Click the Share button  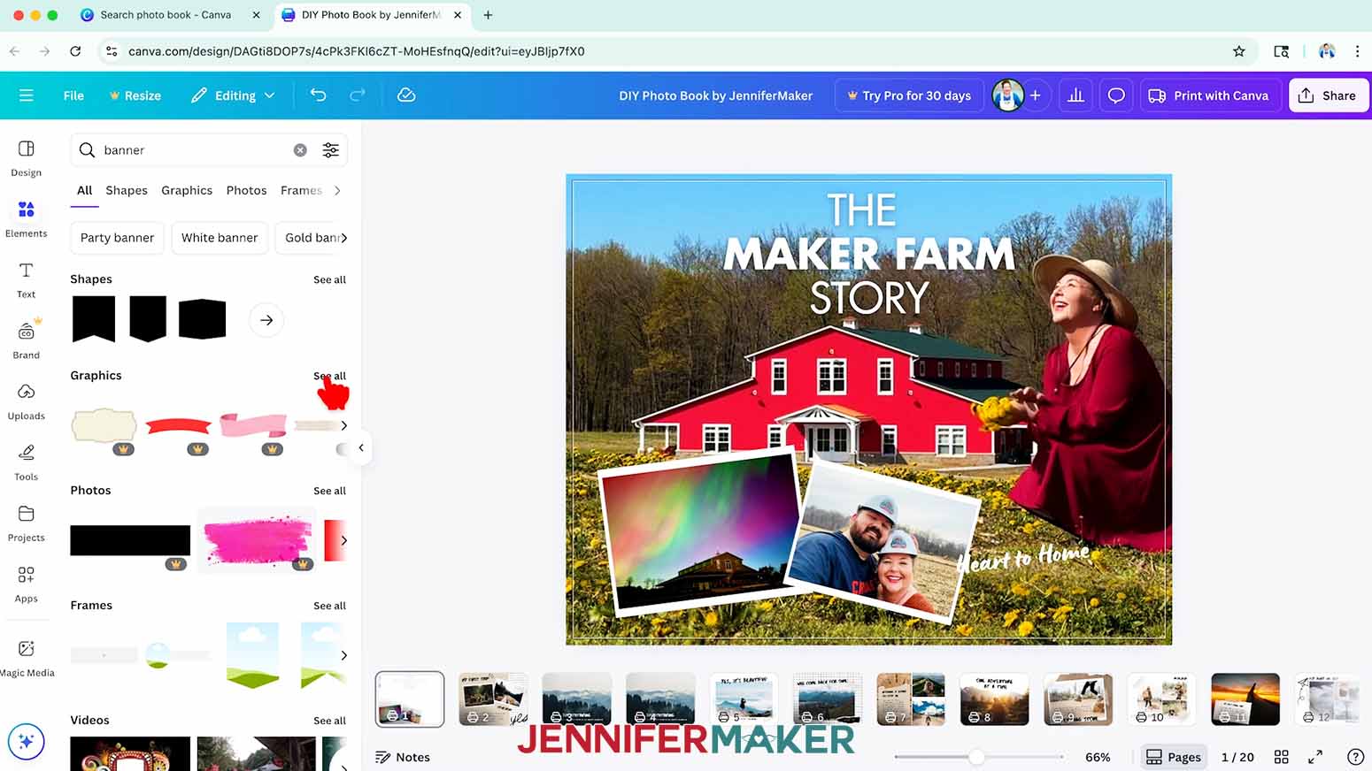(x=1329, y=95)
